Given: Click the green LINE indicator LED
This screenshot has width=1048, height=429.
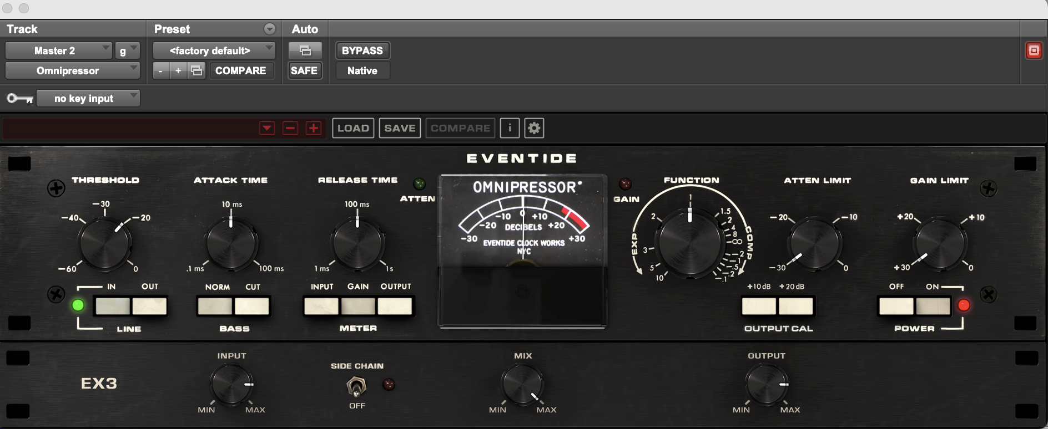Looking at the screenshot, I should coord(78,305).
